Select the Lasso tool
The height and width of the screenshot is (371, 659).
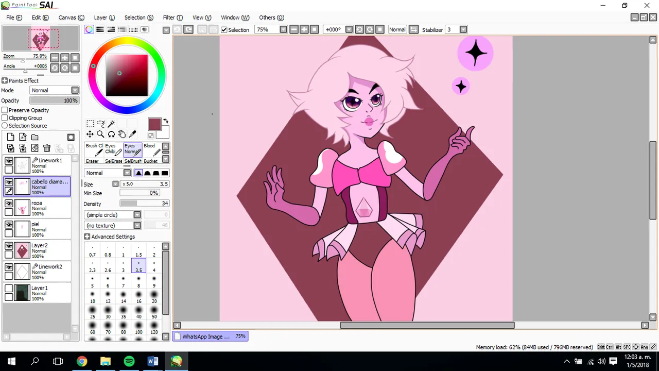point(100,124)
